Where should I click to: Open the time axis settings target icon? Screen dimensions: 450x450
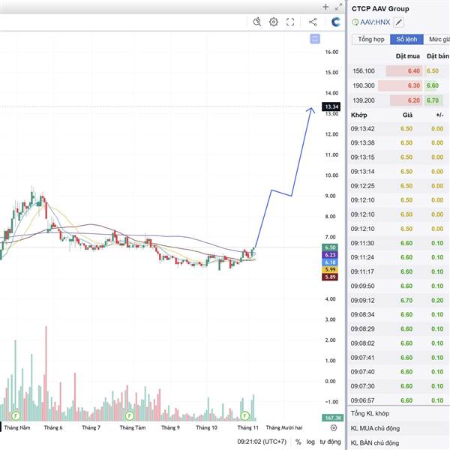tap(334, 427)
